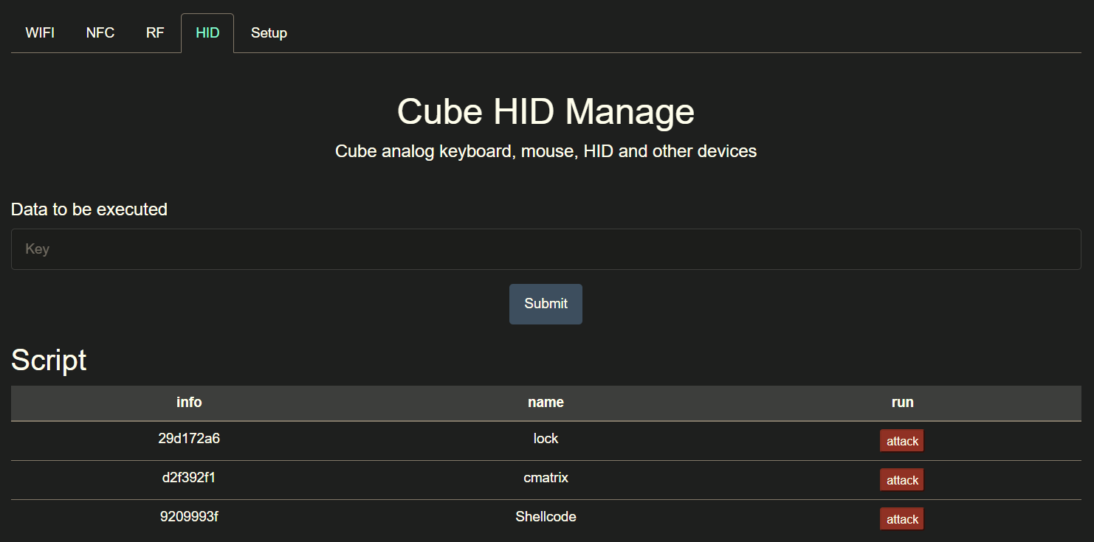1094x542 pixels.
Task: Focus the Key input field
Action: coord(546,249)
